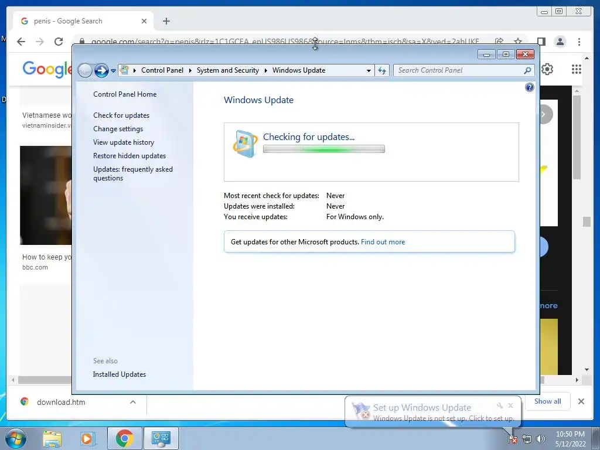Open Restore hidden updates
This screenshot has height=450, width=600.
tap(129, 156)
